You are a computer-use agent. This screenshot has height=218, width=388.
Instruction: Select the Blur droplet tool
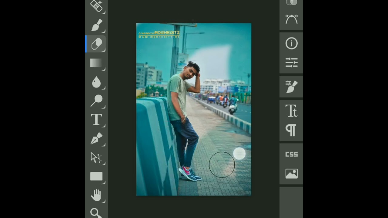(96, 82)
